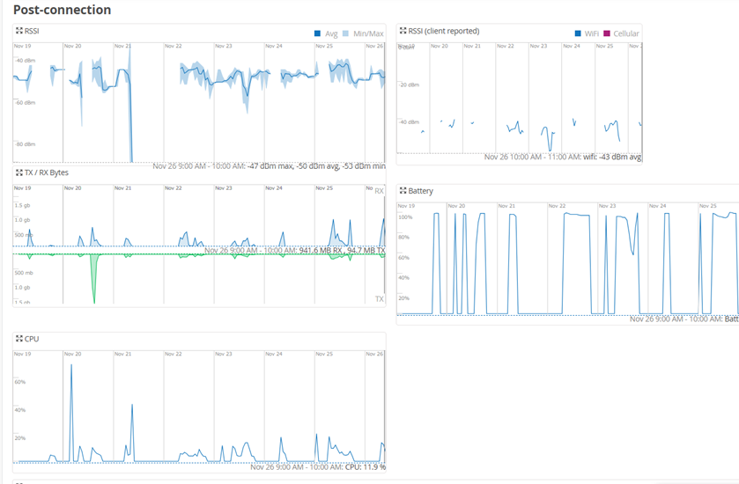Click the magenta Cellular legend color square
The image size is (739, 484).
pos(607,33)
